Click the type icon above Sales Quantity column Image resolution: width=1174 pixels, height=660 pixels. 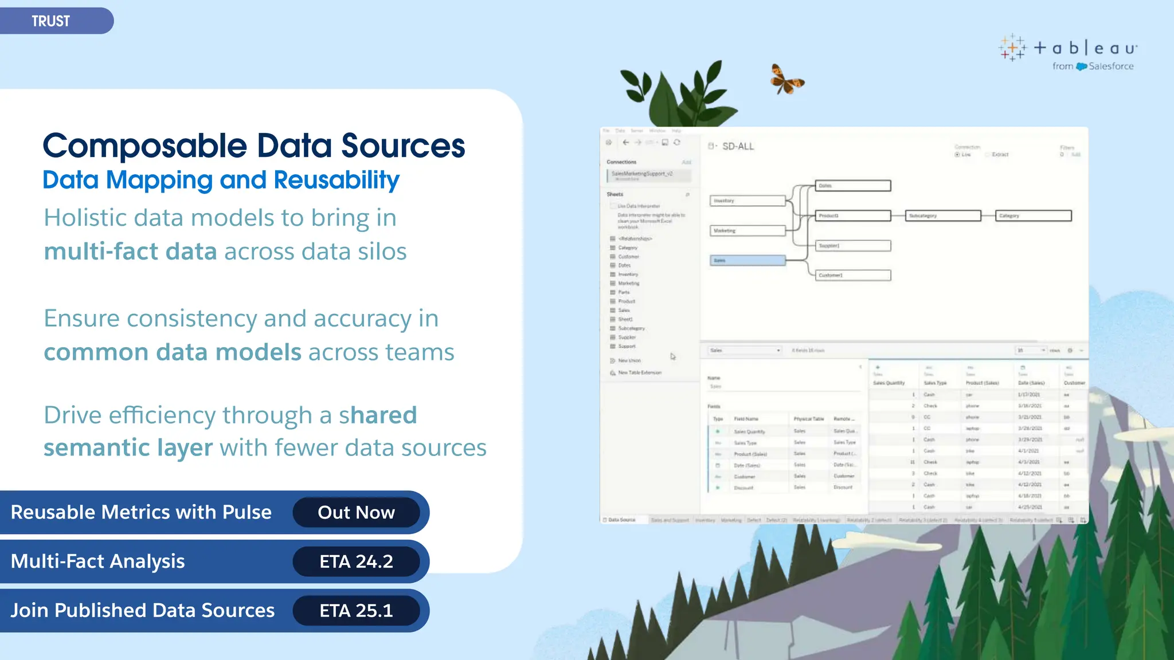(x=878, y=367)
